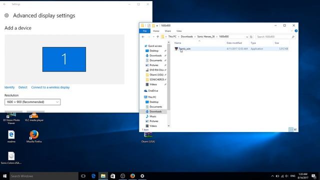
Task: Click This PC in the address bar breadcrumb
Action: pos(172,36)
